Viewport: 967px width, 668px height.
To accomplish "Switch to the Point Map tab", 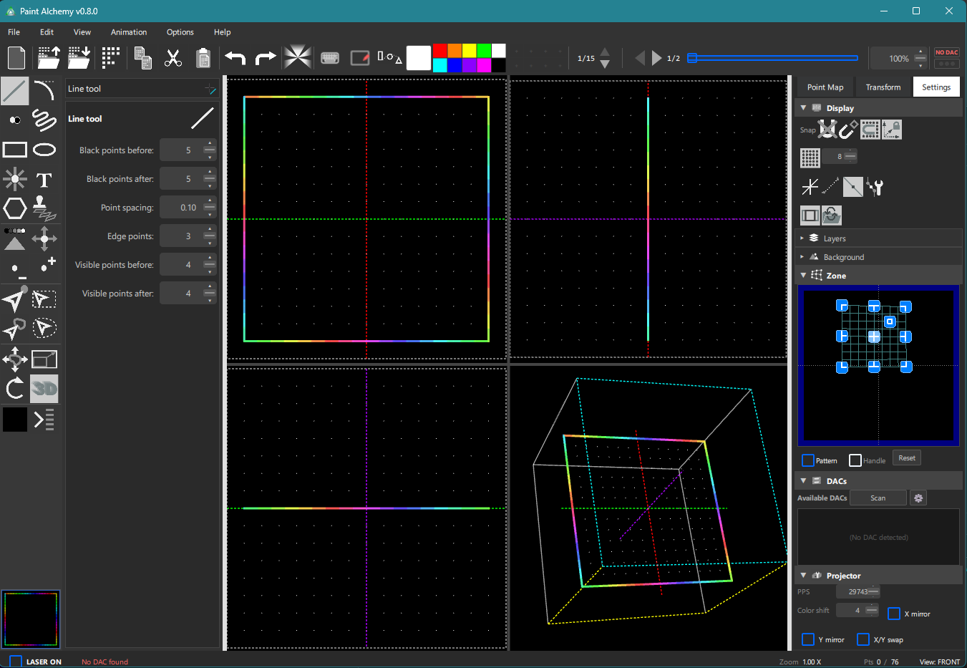I will [825, 86].
